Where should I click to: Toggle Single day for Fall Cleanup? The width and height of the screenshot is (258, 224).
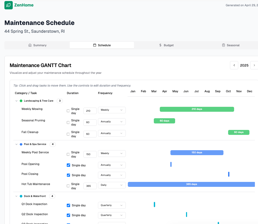click(68, 134)
